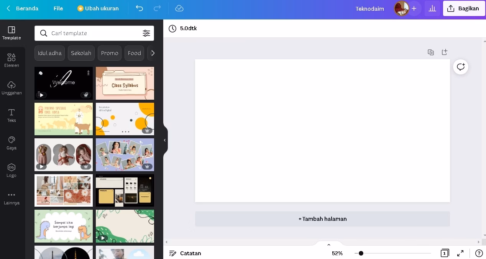This screenshot has height=259, width=486.
Task: Open Lainnya more options
Action: 11,198
